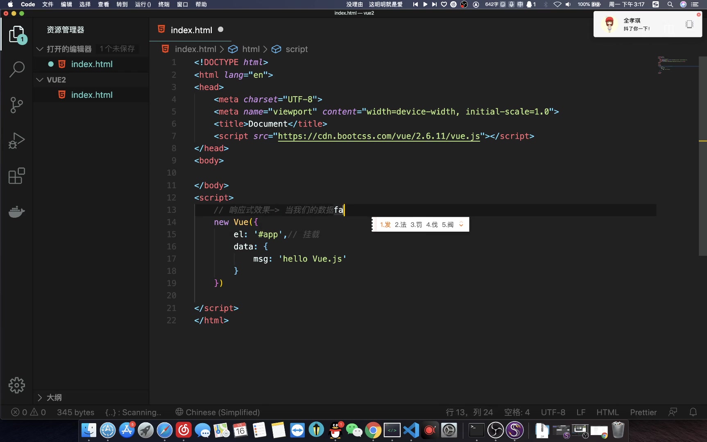Open the script breadcrumb dropdown
The image size is (707, 442).
coord(297,49)
